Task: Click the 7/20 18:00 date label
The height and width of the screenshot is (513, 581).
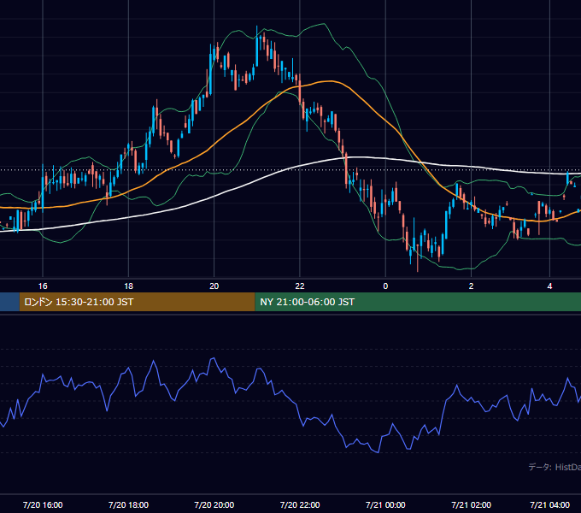Action: click(128, 504)
